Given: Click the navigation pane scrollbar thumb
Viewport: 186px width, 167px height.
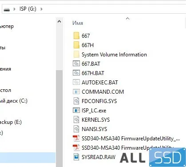Looking at the screenshot, I should tap(59, 118).
